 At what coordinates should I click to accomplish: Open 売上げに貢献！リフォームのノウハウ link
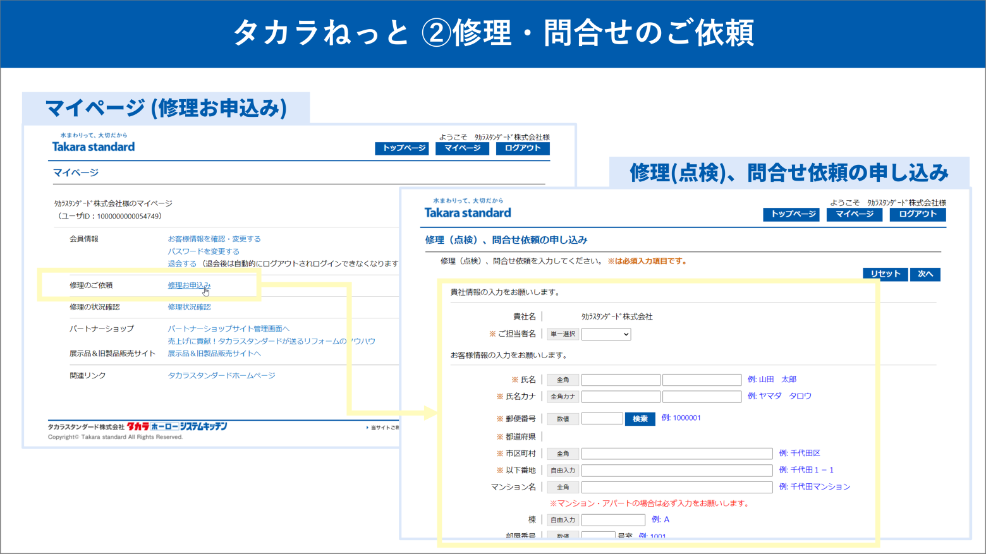pos(271,341)
